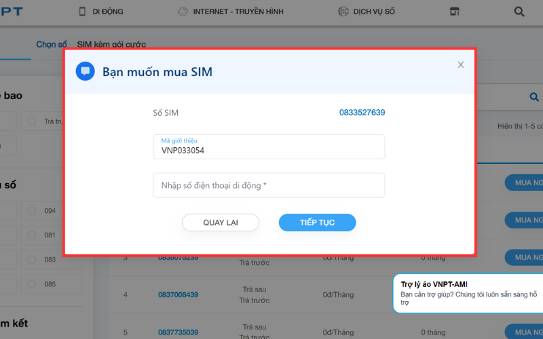Select the 083 prefix radio button

(x=31, y=259)
